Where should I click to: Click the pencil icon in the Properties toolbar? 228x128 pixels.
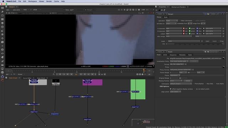tap(165, 10)
